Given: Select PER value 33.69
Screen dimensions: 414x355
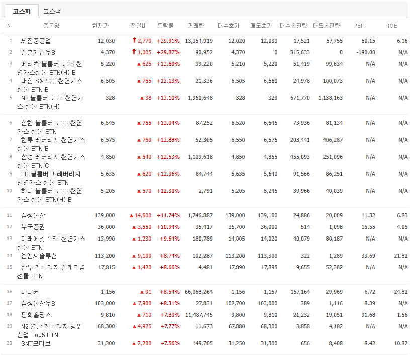Looking at the screenshot, I should pyautogui.click(x=368, y=256).
